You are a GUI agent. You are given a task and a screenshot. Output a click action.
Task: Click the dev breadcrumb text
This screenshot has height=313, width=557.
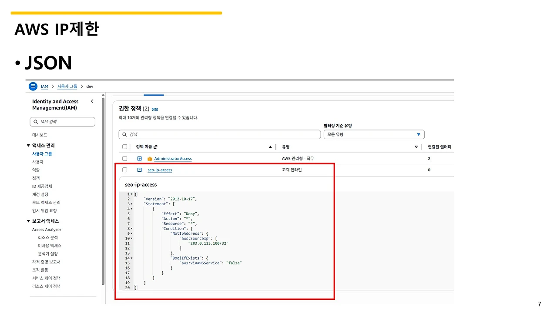click(90, 87)
